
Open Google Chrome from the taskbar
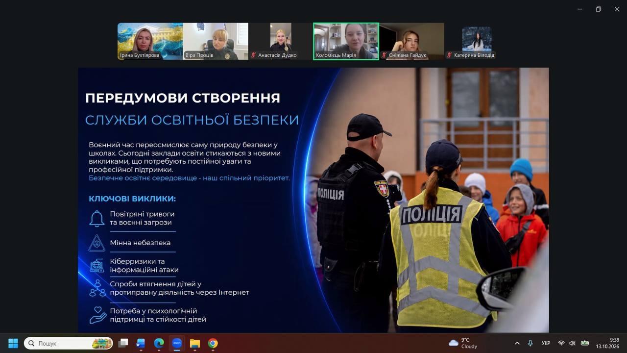(213, 343)
